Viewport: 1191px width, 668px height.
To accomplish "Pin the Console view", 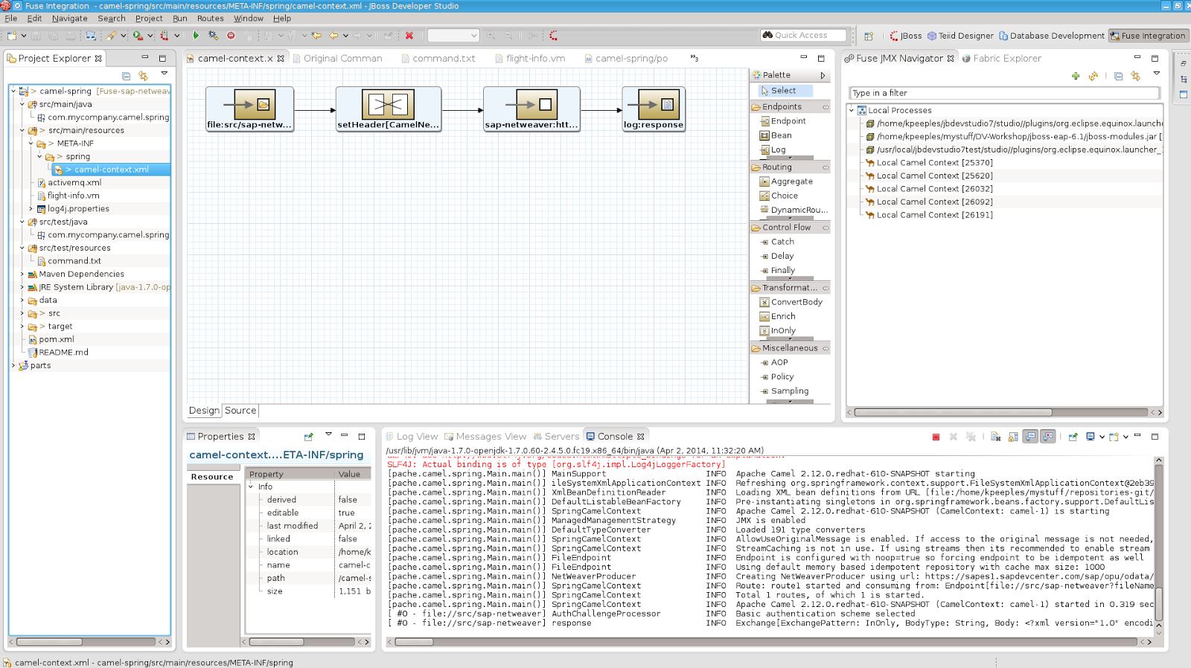I will click(1073, 437).
